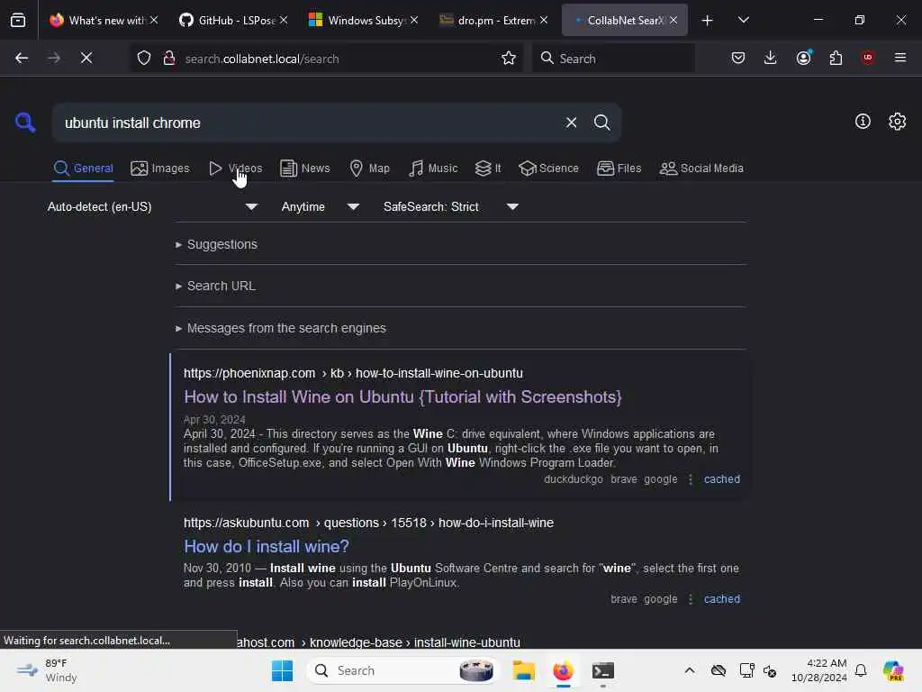Click askubuntu.com result URL
922x692 pixels.
[x=368, y=524]
